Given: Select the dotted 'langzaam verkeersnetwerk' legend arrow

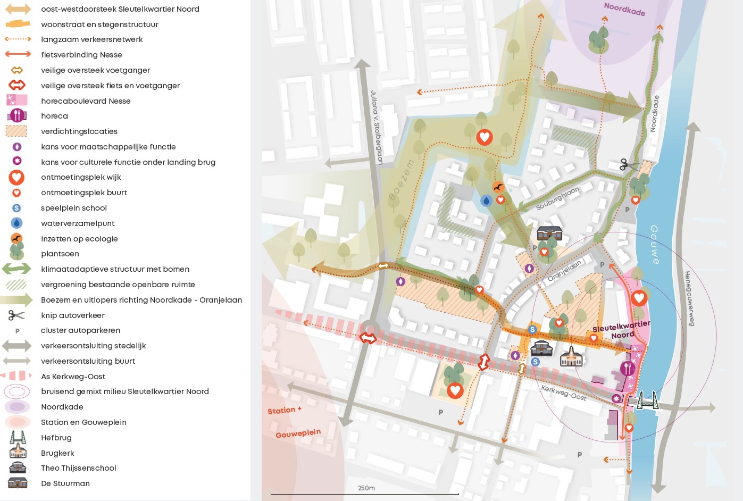Looking at the screenshot, I should (x=18, y=39).
